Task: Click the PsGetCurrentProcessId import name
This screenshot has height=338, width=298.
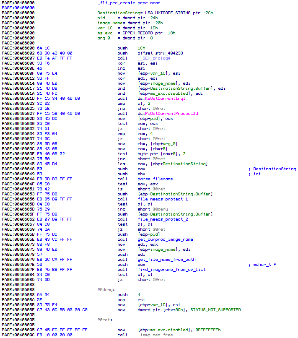Action: 171,114
